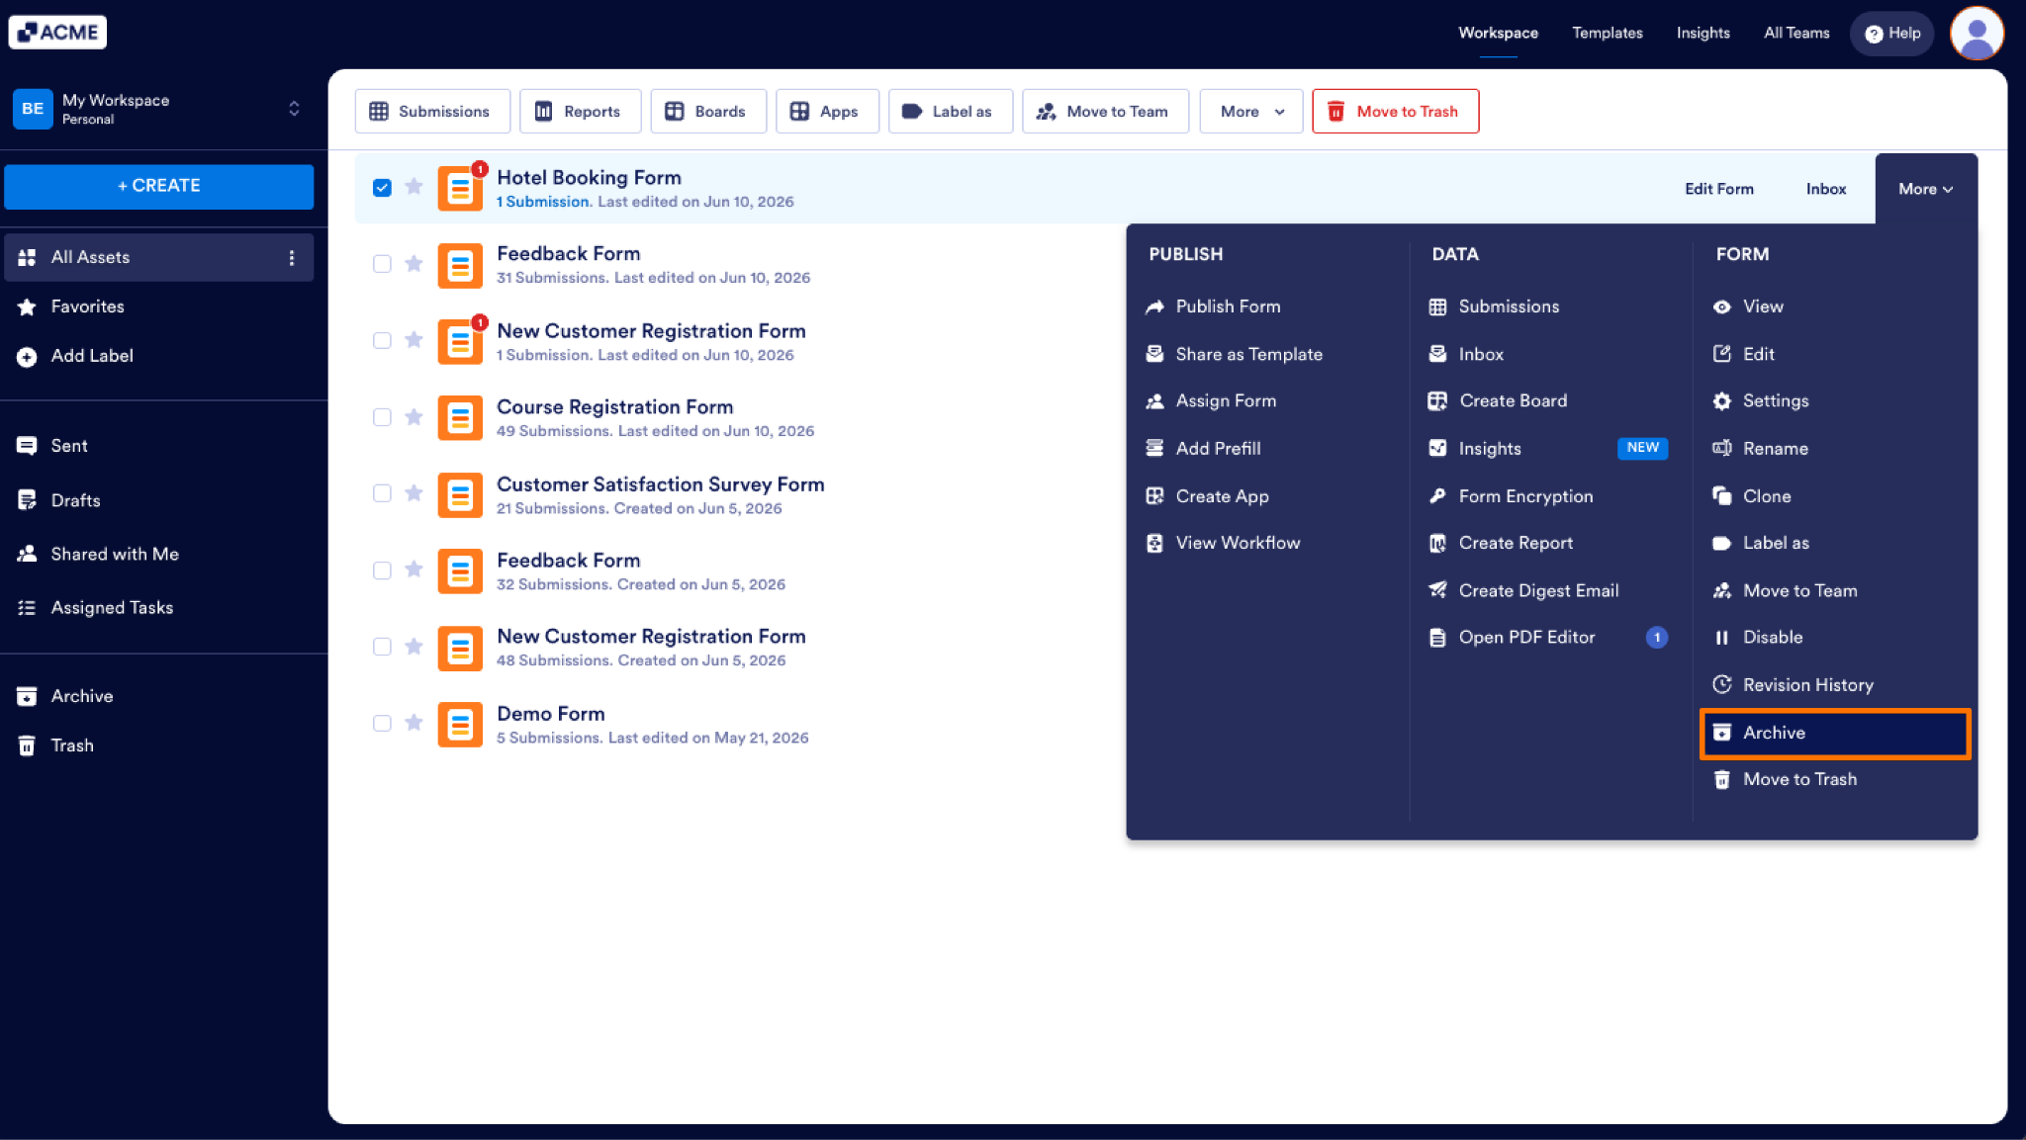Switch to the Insights tab in header
2026x1140 pixels.
(1703, 33)
